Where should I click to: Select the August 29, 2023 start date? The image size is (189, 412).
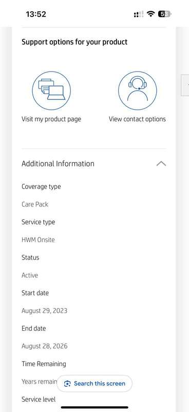(44, 311)
